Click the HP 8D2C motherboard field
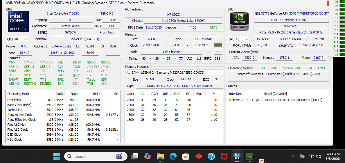 174,15
